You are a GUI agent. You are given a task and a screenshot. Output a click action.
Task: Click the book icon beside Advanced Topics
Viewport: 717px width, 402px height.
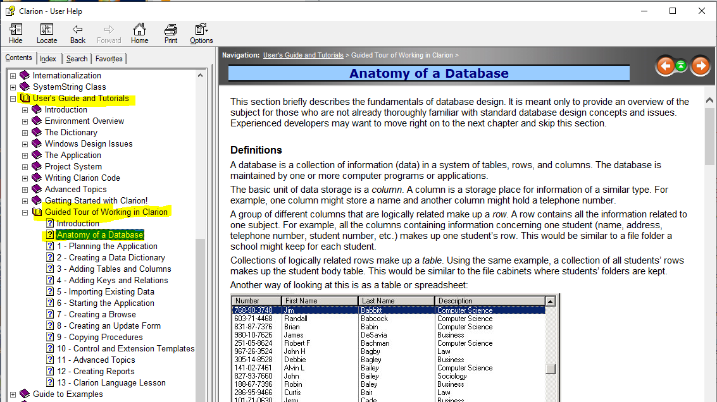click(x=37, y=189)
